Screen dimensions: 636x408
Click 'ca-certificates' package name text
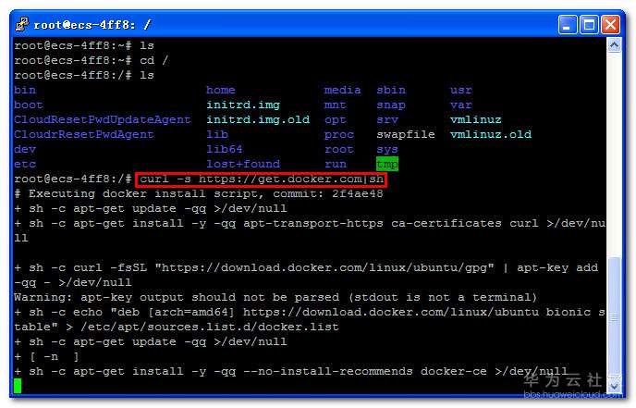[446, 223]
